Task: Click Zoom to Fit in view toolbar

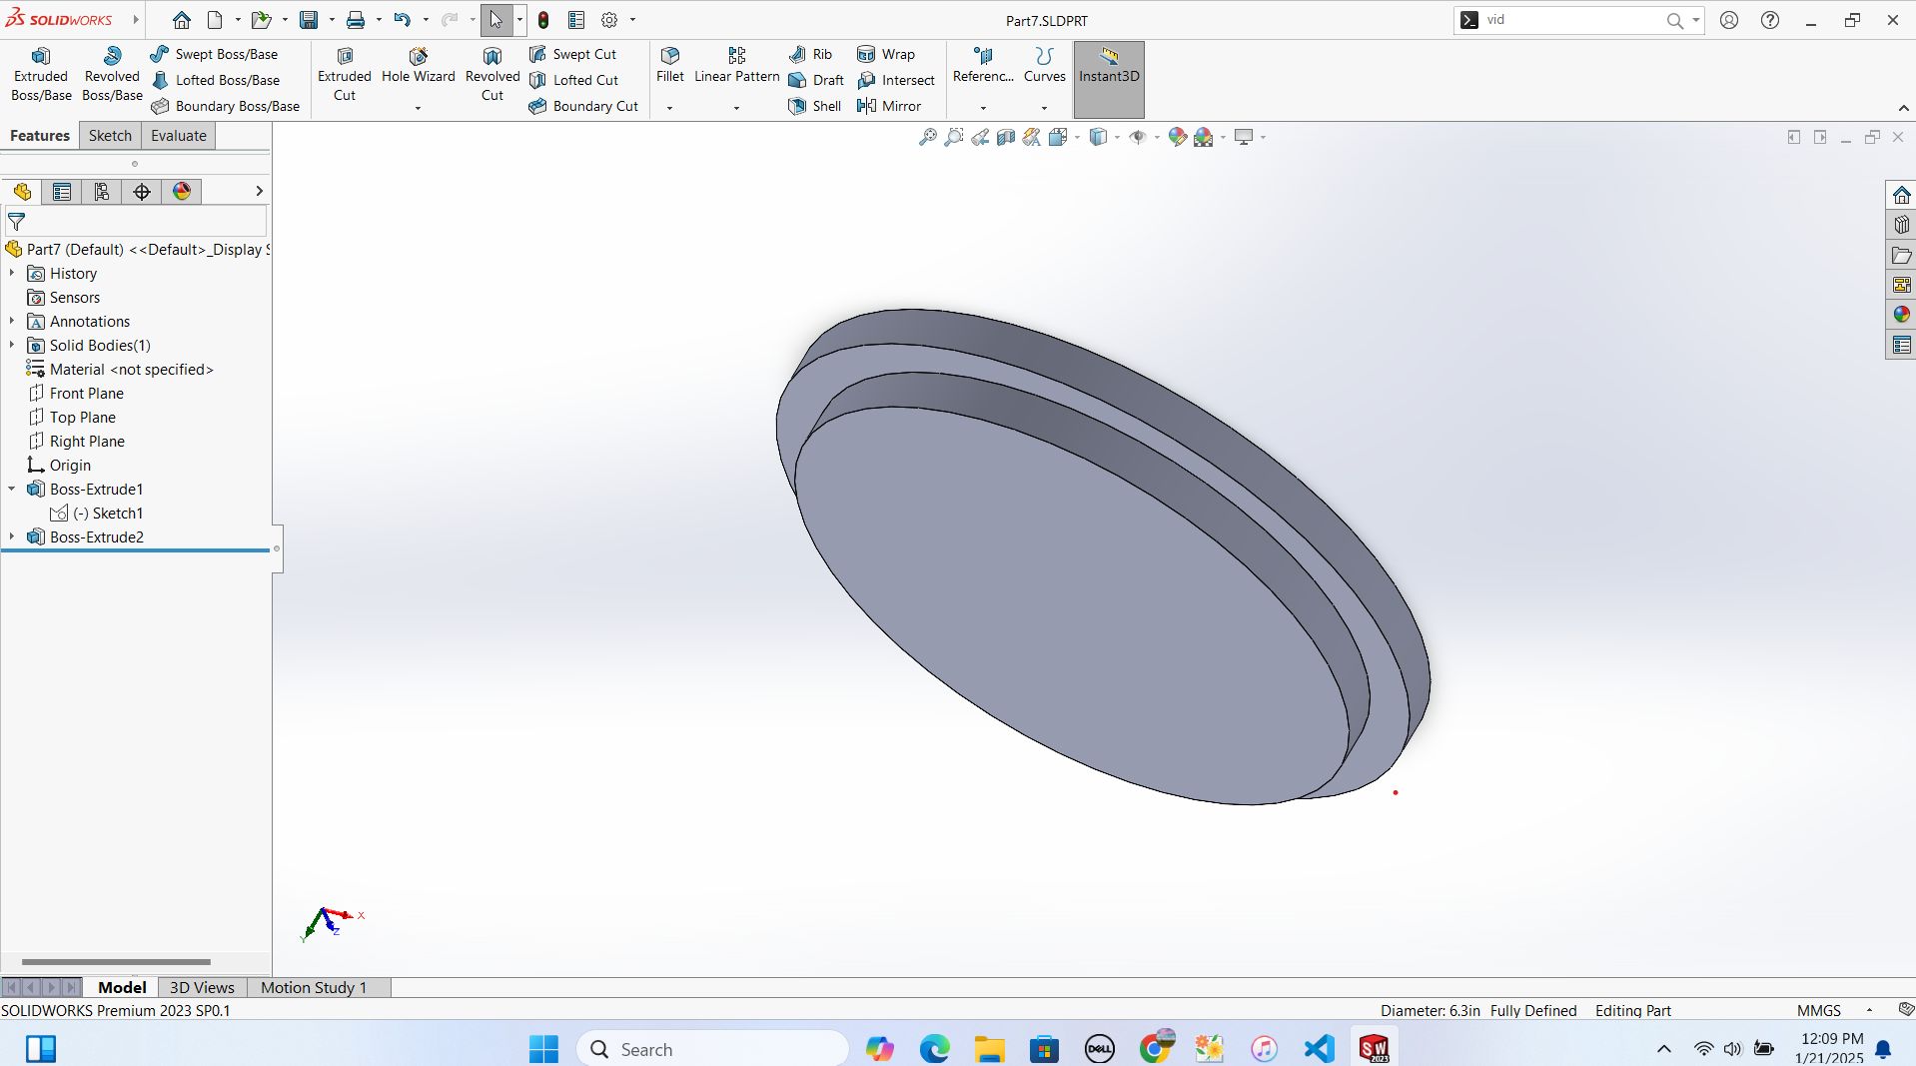Action: [x=928, y=137]
